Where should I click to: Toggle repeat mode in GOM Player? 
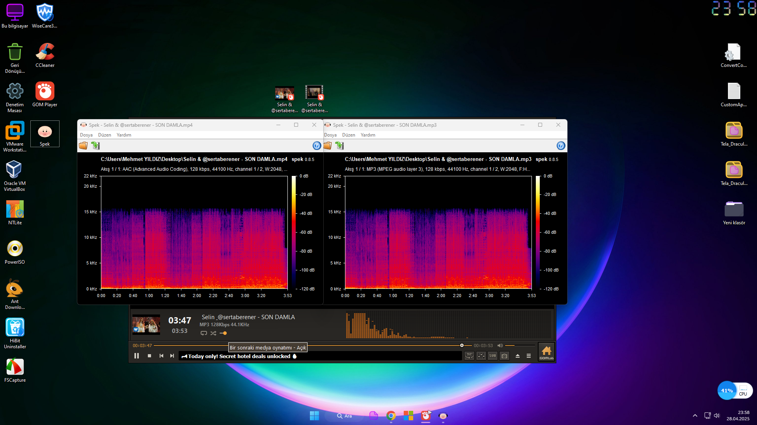pos(203,333)
